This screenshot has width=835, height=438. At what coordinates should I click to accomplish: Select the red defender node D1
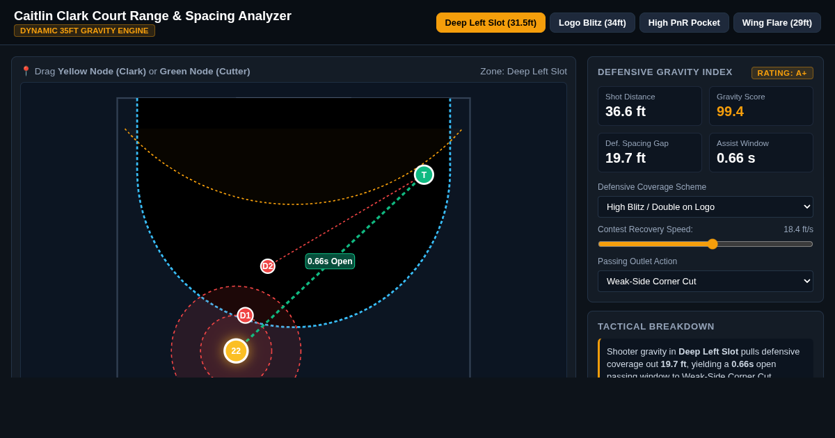[245, 316]
